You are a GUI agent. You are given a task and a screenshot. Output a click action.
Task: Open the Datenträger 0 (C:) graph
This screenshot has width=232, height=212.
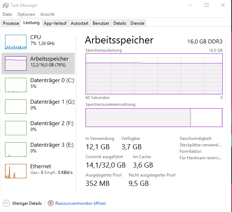[16, 85]
